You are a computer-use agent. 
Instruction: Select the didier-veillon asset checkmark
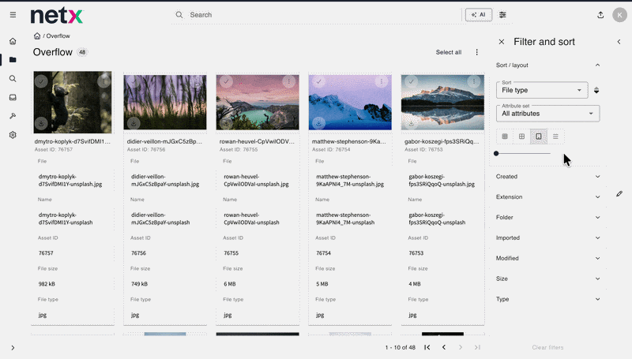point(134,81)
